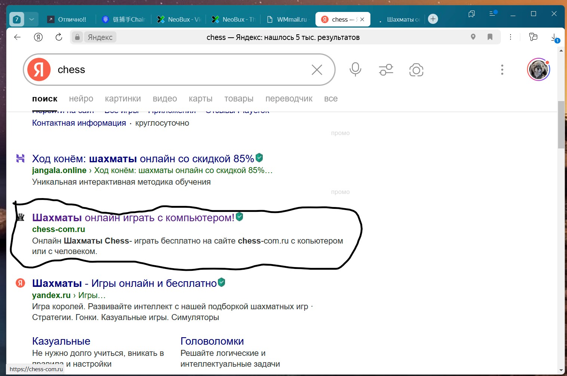Open the 链捕手Chain tab

(x=124, y=19)
